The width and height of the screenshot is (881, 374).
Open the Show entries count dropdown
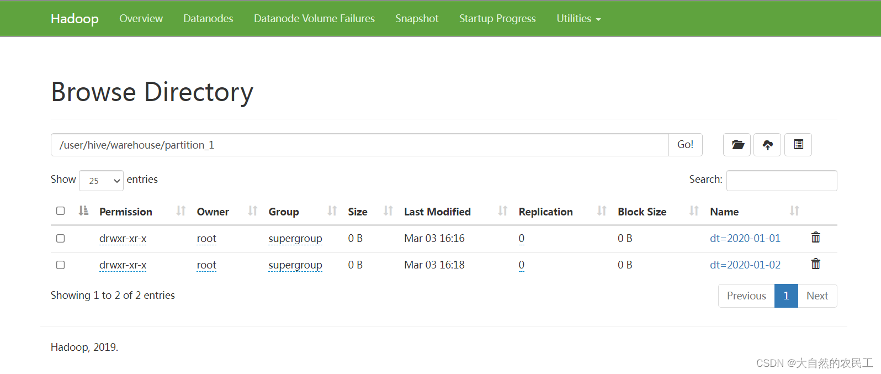101,181
